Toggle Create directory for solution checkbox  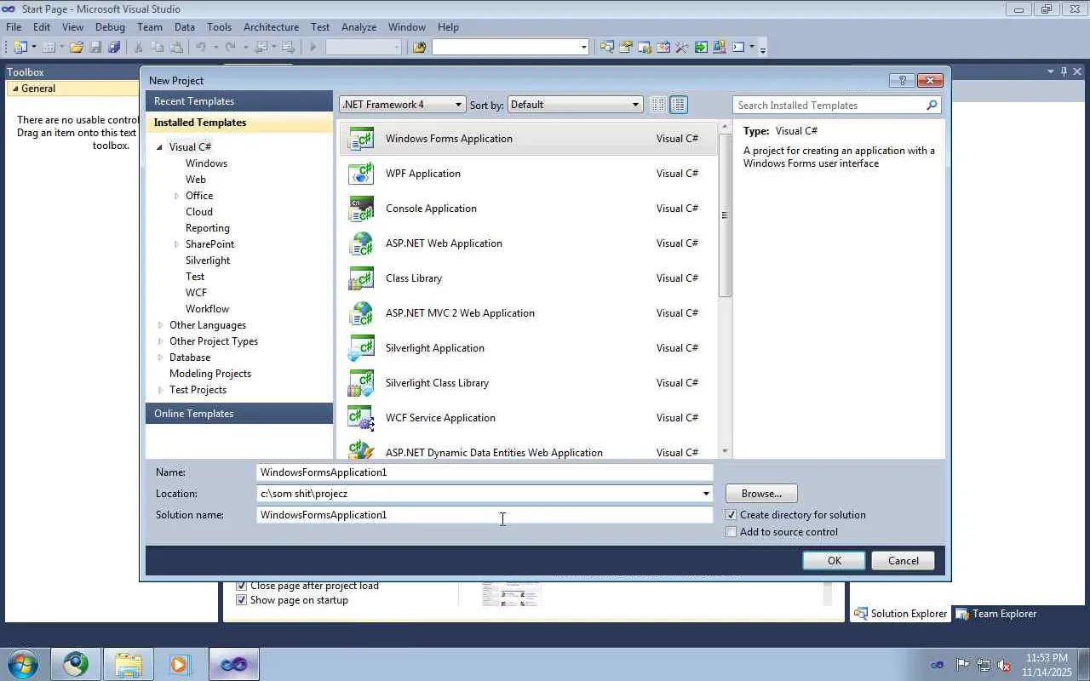(731, 515)
